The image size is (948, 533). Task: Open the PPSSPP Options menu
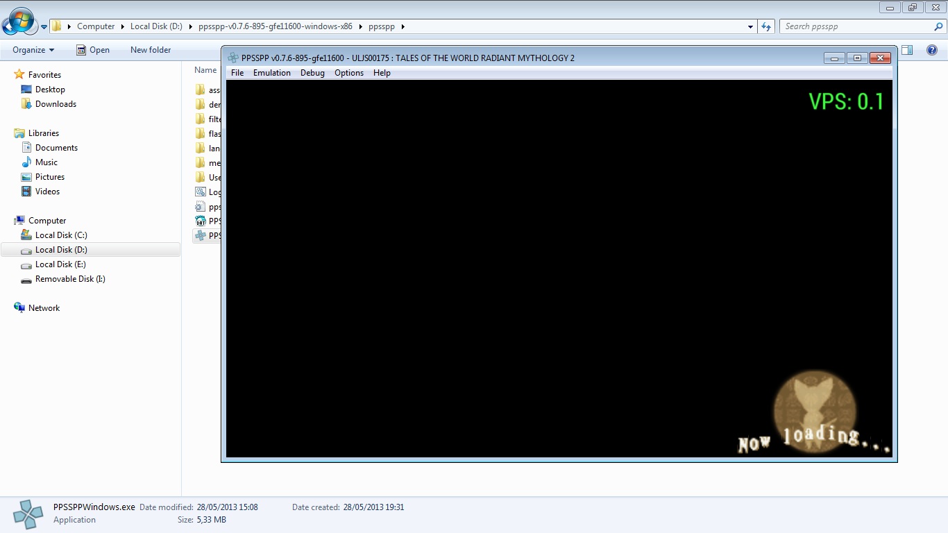(348, 73)
